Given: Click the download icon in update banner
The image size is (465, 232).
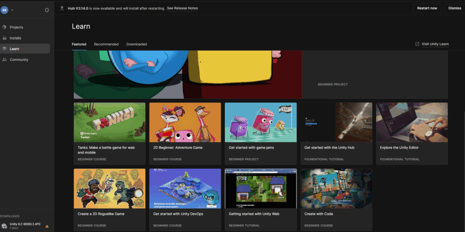Looking at the screenshot, I should click(x=62, y=8).
